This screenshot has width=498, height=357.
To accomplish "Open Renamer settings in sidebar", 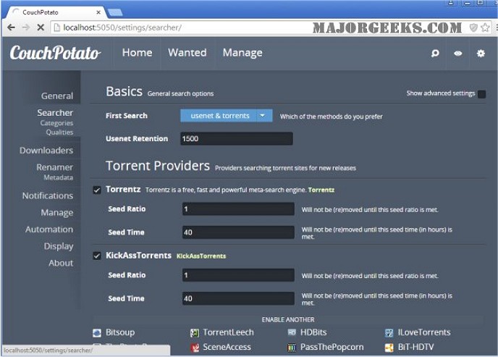I will point(54,167).
